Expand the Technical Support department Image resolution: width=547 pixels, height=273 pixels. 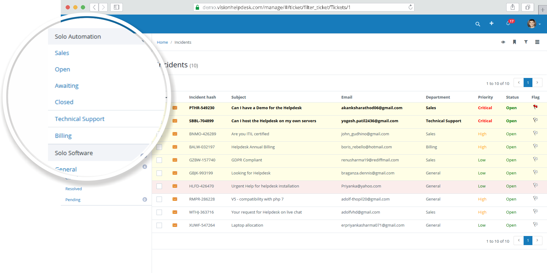tap(80, 119)
